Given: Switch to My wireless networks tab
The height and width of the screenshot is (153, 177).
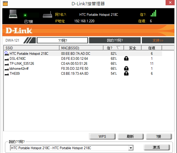Looking at the screenshot, I should 115,40.
